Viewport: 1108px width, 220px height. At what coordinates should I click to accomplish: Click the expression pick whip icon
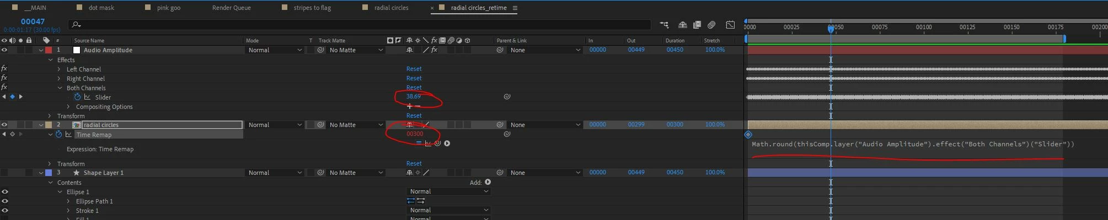pyautogui.click(x=437, y=144)
